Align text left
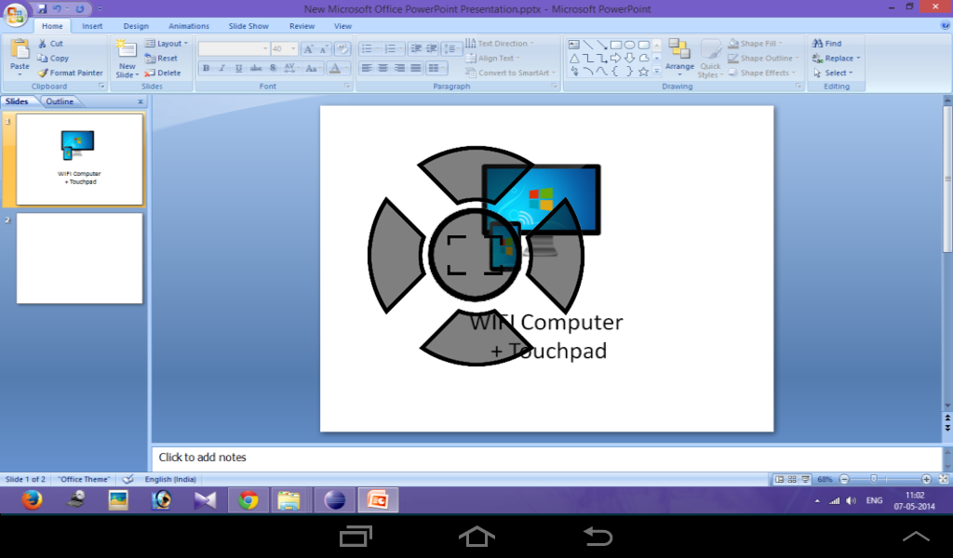 367,68
